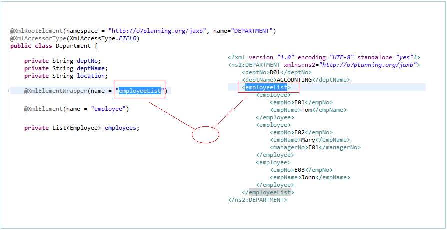Click the @XmlAccessorType annotation
The width and height of the screenshot is (447, 230).
coord(38,38)
